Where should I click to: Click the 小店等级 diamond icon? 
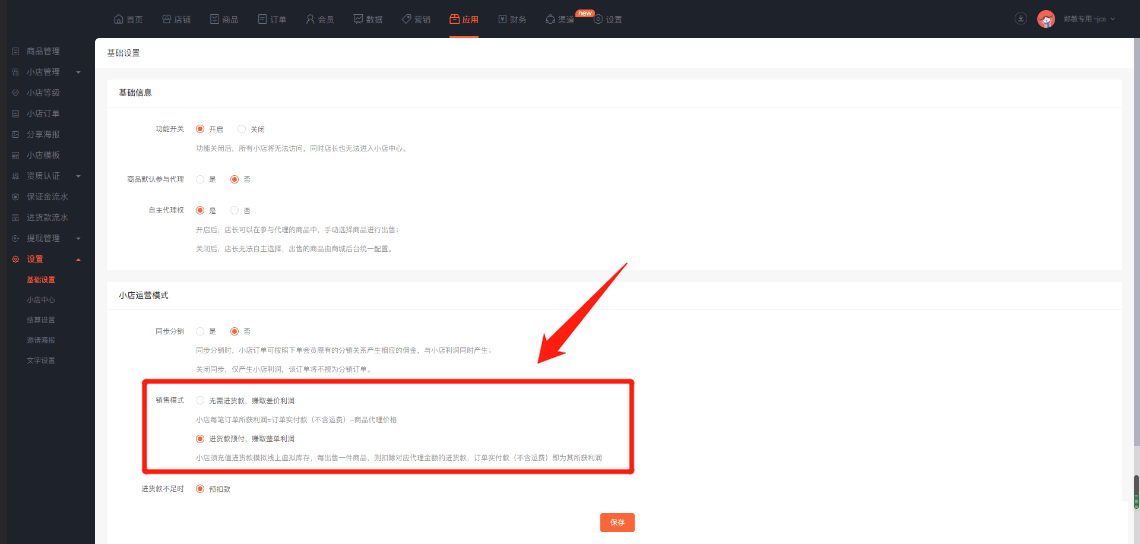point(15,93)
